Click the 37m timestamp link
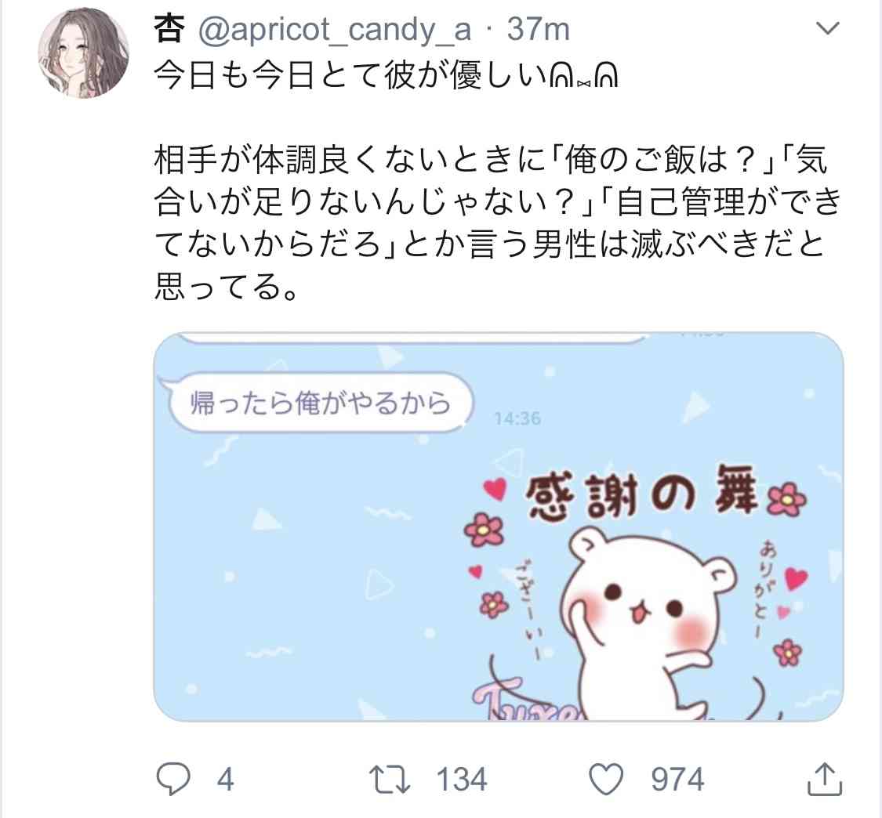Viewport: 882px width, 818px height. click(539, 29)
